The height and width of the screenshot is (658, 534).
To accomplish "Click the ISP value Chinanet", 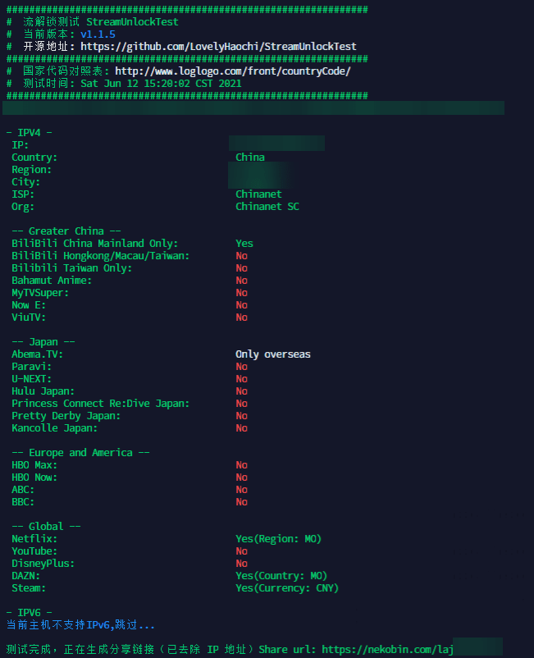I will pyautogui.click(x=258, y=194).
